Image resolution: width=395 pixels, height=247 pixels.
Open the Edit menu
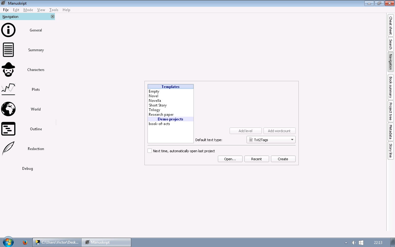pos(16,10)
